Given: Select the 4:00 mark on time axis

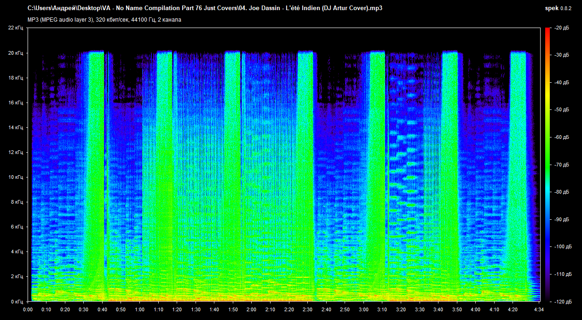Looking at the screenshot, I should coord(476,309).
